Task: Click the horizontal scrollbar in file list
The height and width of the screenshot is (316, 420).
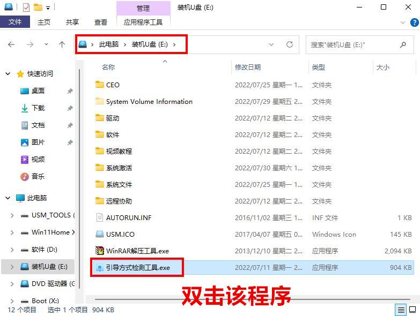Action: click(241, 299)
